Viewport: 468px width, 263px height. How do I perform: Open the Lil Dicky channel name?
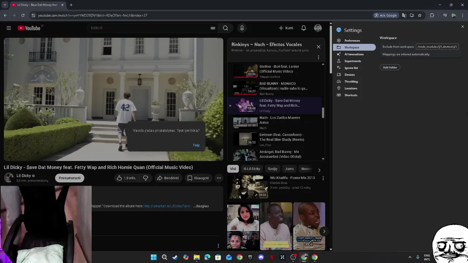(x=24, y=176)
